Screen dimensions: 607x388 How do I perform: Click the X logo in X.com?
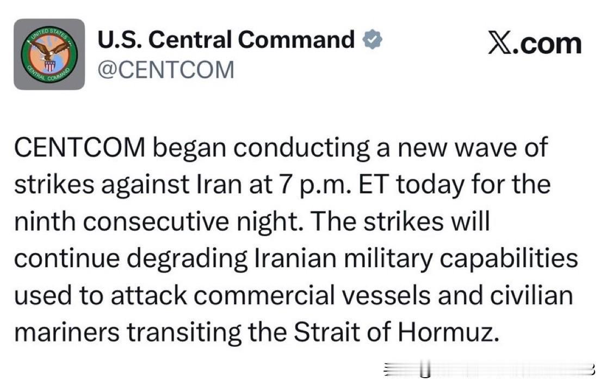tap(500, 42)
